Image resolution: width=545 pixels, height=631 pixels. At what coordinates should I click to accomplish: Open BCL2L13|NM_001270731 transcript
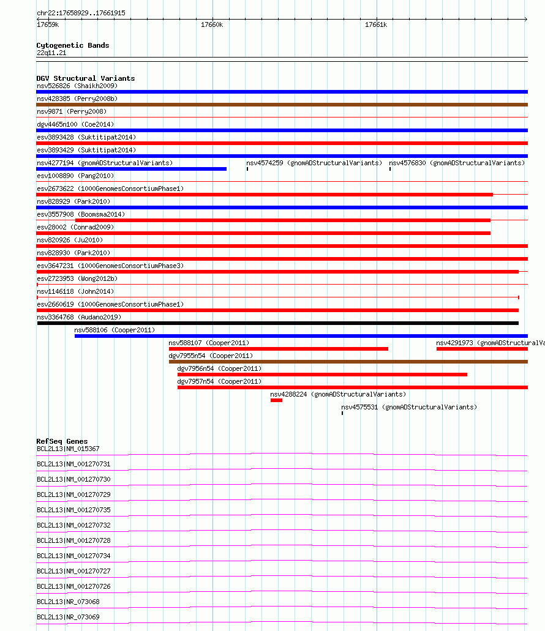coord(73,465)
